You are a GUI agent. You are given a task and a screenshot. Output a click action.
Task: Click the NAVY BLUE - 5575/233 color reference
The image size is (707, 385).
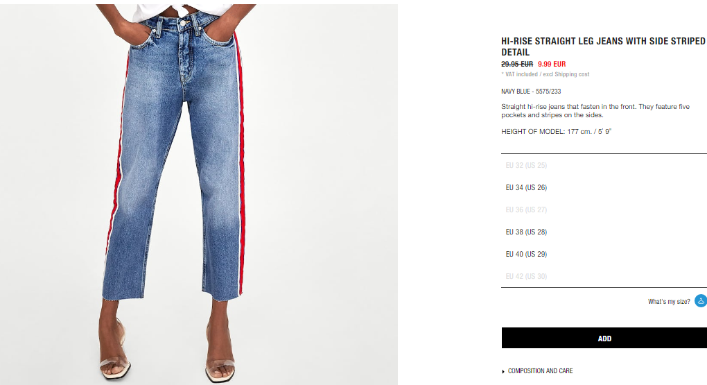[531, 91]
